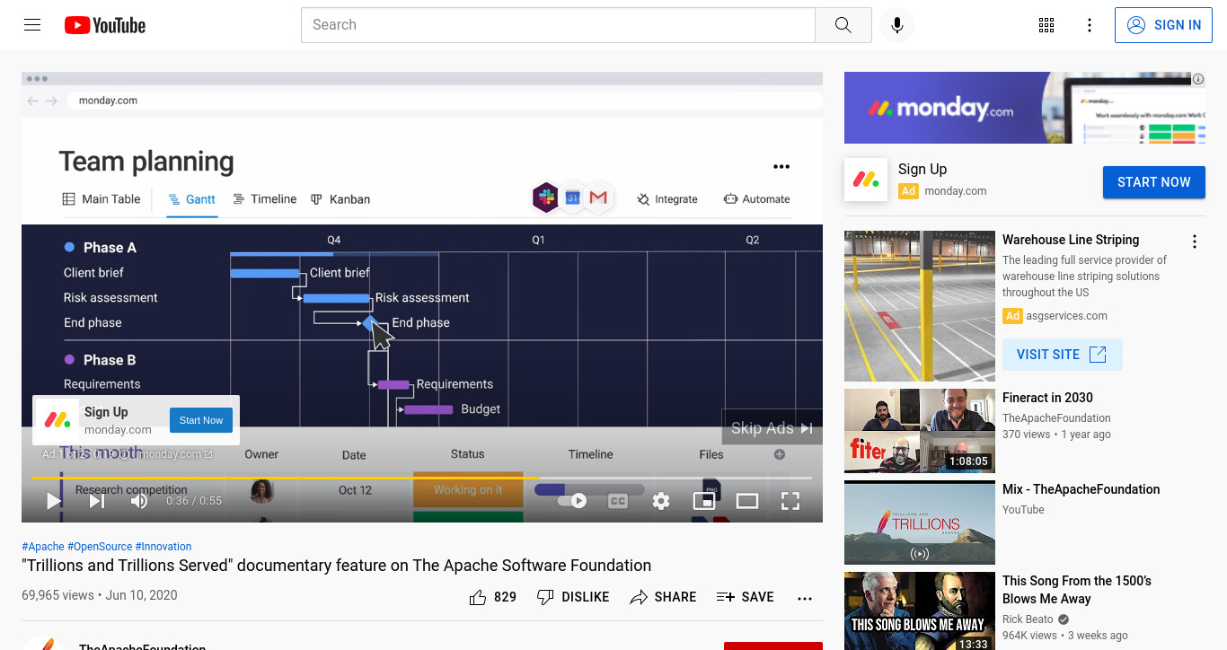The image size is (1227, 650).
Task: Click the #Apache hashtag link
Action: pyautogui.click(x=43, y=547)
